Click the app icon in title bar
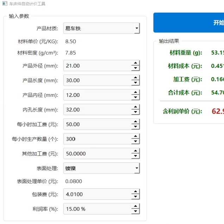224x224 pixels. coord(5,4)
